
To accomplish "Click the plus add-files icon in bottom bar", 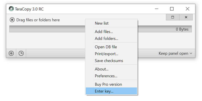I will tap(11, 53).
